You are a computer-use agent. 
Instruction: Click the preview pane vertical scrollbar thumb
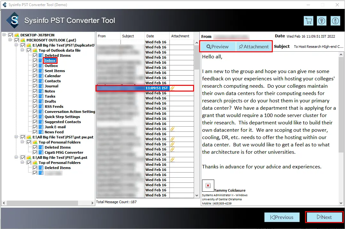point(341,105)
